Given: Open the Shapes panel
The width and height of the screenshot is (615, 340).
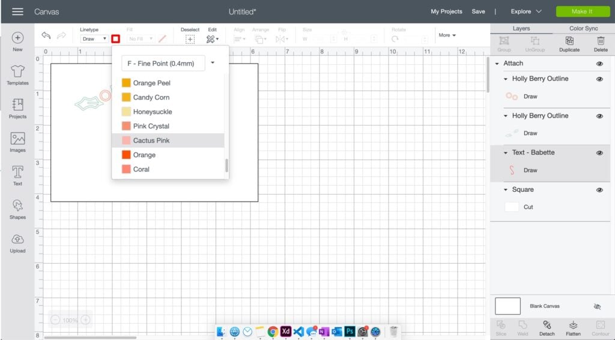Looking at the screenshot, I should 17,209.
